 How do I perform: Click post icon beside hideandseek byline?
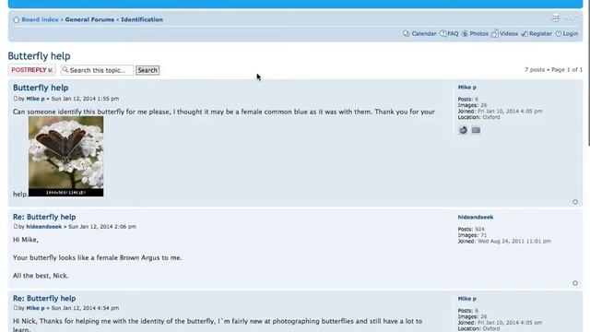[16, 227]
